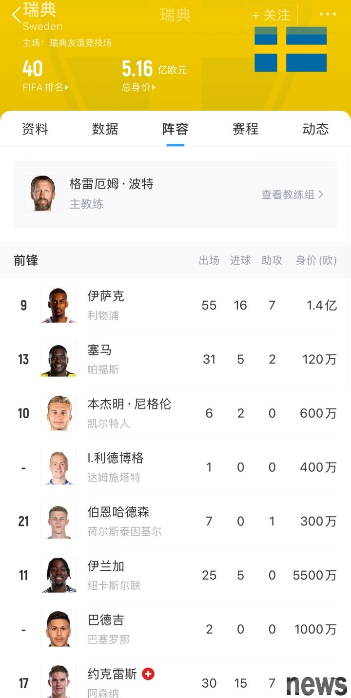Select the 塞马 player name
This screenshot has width=351, height=698.
[x=99, y=350]
